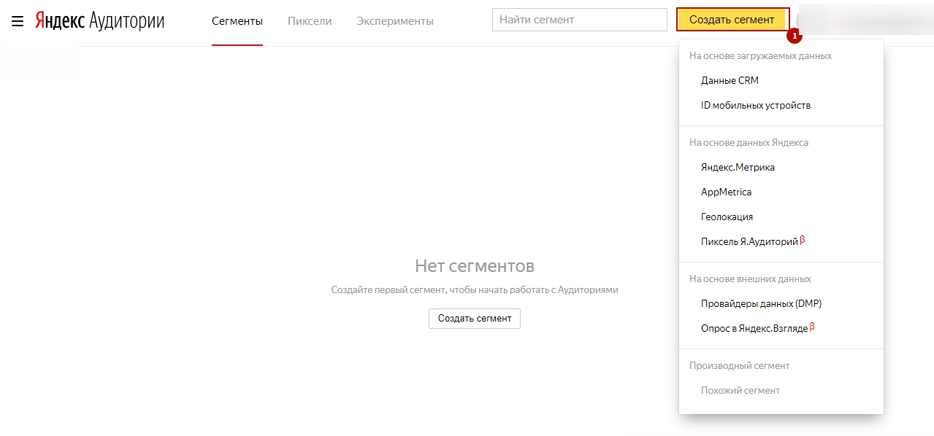Image resolution: width=934 pixels, height=436 pixels.
Task: Switch to the Сегменты tab
Action: coord(237,21)
